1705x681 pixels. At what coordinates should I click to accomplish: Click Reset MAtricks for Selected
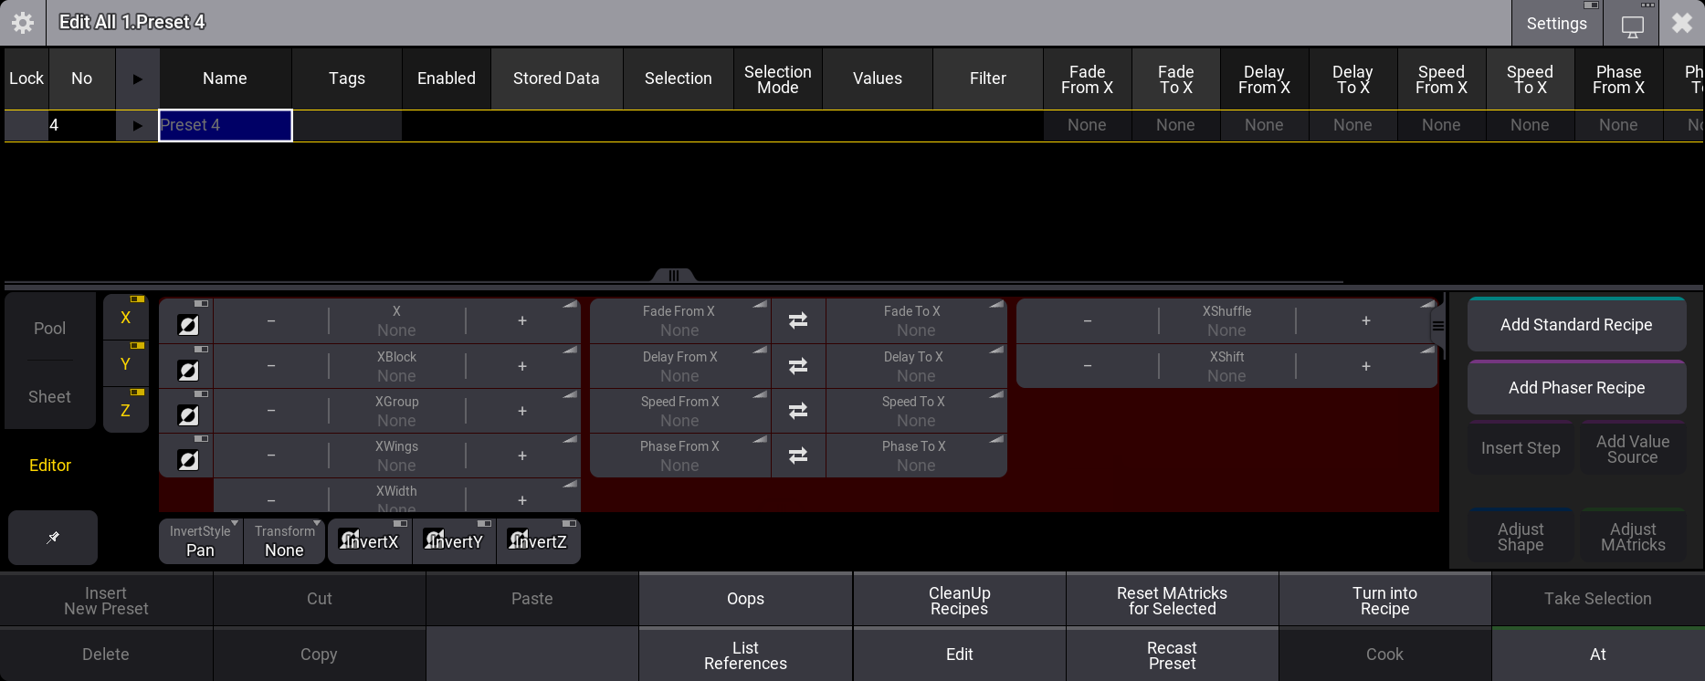click(1172, 601)
